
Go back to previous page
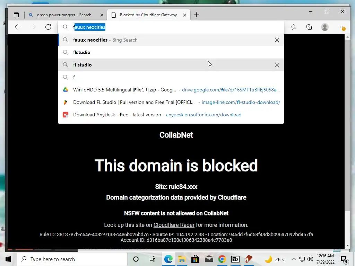click(18, 27)
